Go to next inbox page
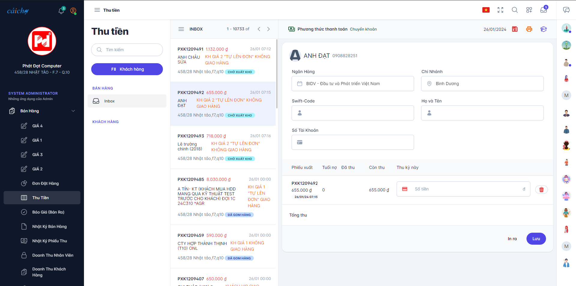Screen dimensions: 576x286 [268, 29]
